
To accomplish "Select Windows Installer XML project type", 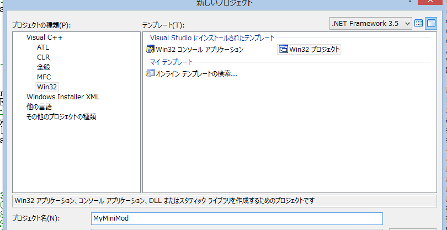I will (63, 97).
